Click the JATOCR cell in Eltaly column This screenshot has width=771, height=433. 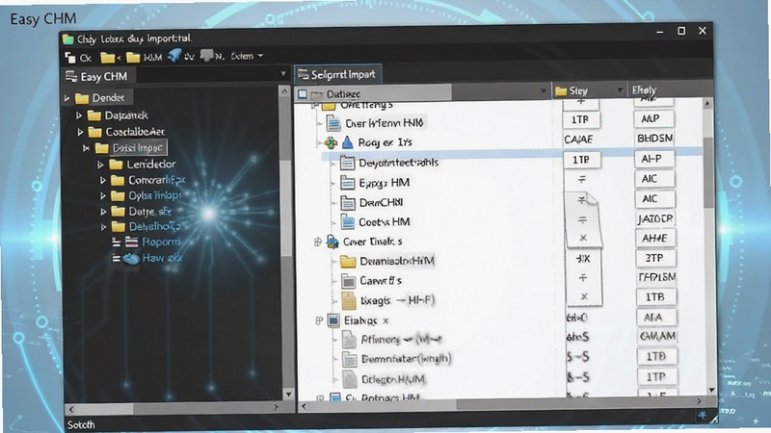(x=655, y=218)
